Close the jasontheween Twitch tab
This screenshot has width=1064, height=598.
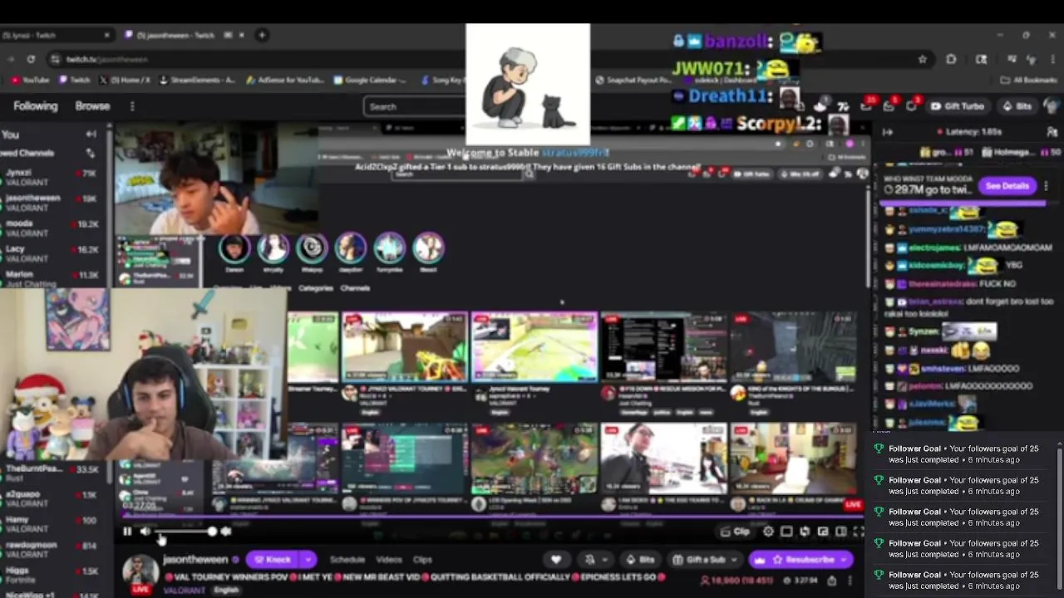pyautogui.click(x=242, y=35)
